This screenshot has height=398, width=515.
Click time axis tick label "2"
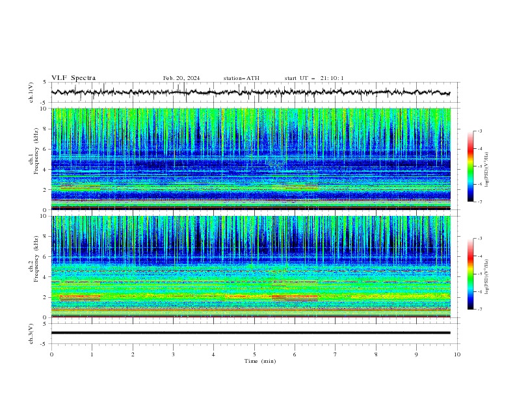pyautogui.click(x=133, y=354)
